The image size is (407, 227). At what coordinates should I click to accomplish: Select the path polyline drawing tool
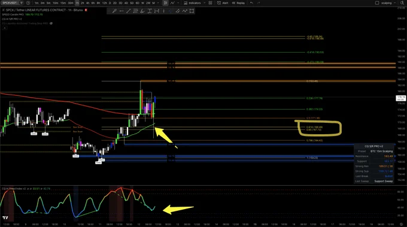tap(184, 11)
